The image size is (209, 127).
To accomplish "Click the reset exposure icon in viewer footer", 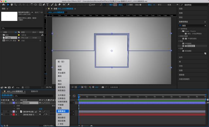I will [x=93, y=87].
